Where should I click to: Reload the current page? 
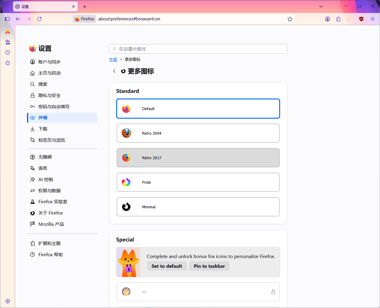tap(39, 19)
